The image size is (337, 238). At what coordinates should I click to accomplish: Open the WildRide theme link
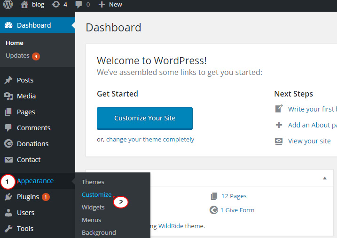click(x=171, y=226)
